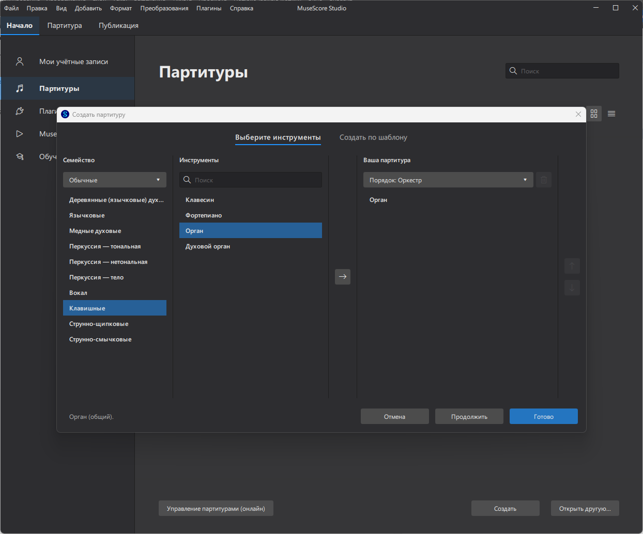This screenshot has height=534, width=643.
Task: Click the Открыть другую... button
Action: pyautogui.click(x=585, y=508)
